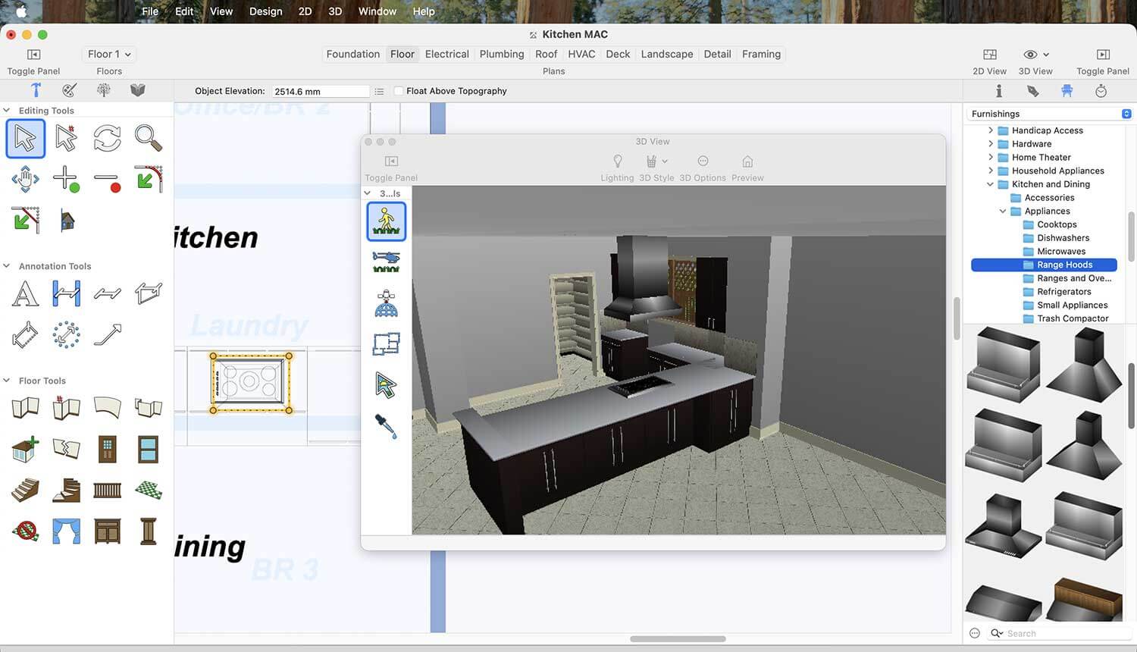
Task: Open the Design menu
Action: (x=265, y=11)
